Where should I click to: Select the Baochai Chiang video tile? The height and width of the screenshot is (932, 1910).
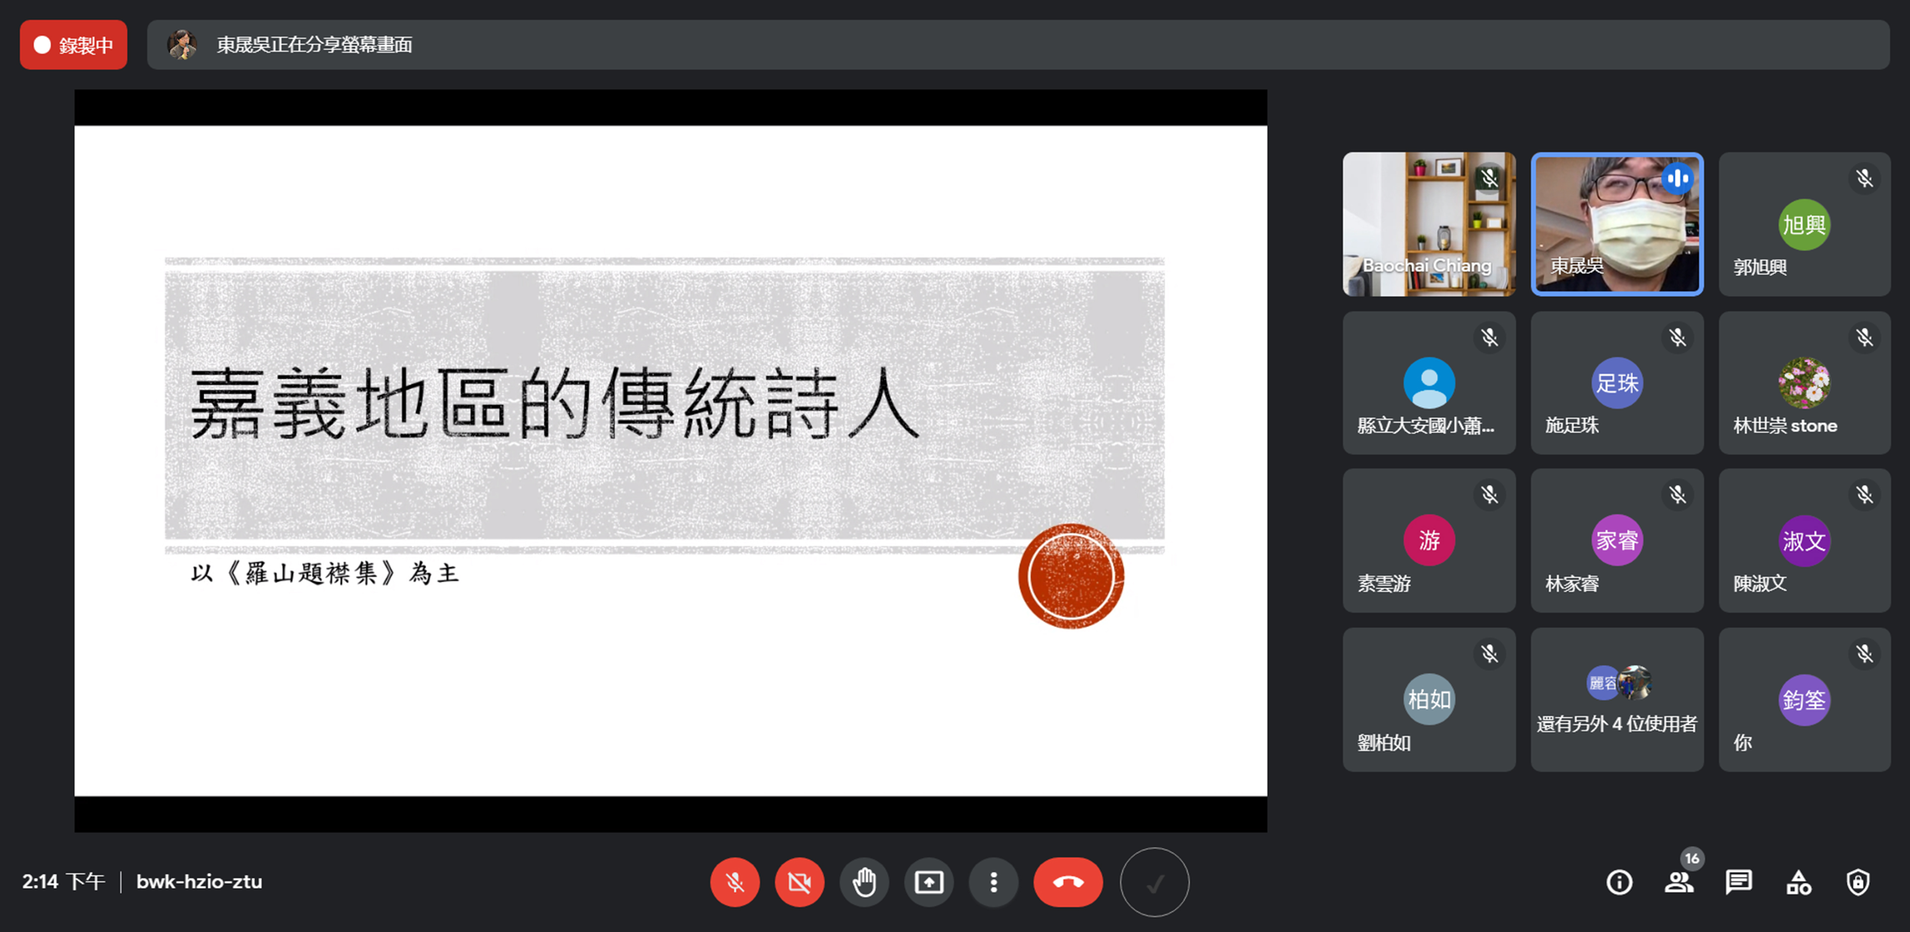pos(1428,224)
